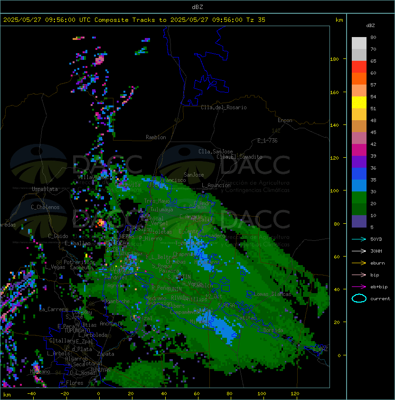The image size is (395, 400).
Task: Click the 'Clla.SanJose' map label
Action: coord(216,152)
